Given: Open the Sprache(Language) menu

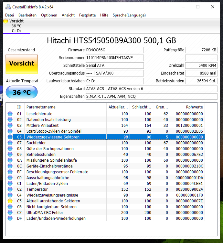Looking at the screenshot, I should (x=129, y=15).
